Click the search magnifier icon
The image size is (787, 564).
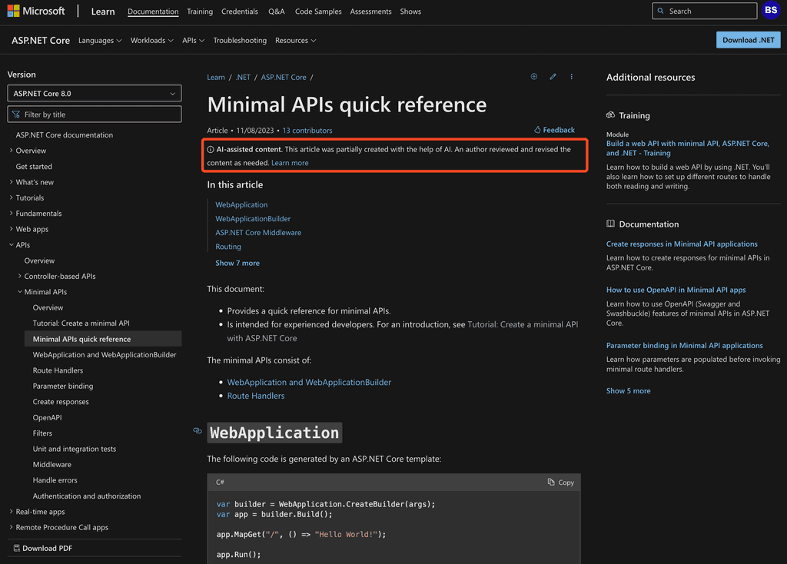[x=661, y=11]
